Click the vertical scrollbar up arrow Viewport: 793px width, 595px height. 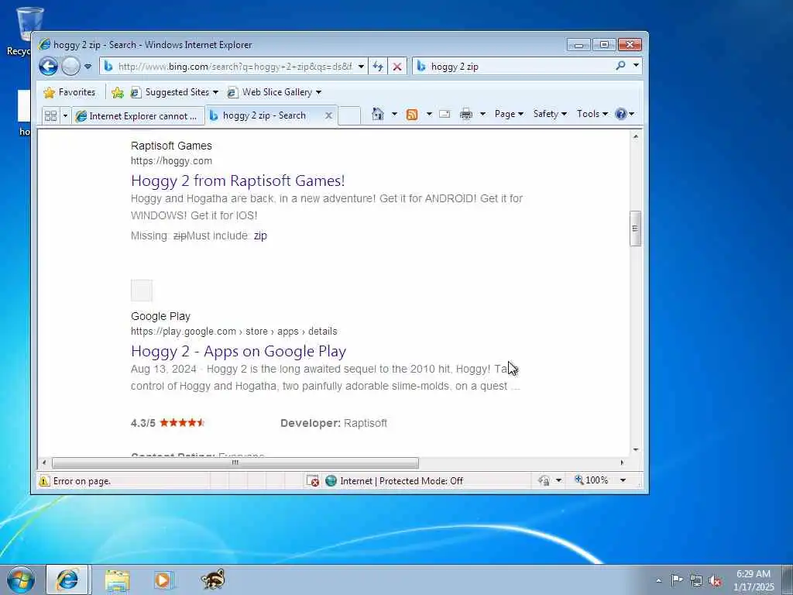click(636, 136)
